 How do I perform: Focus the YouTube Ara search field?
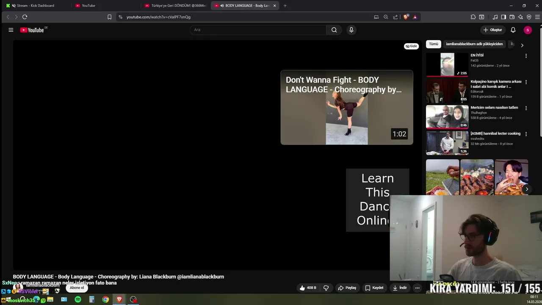click(x=258, y=30)
